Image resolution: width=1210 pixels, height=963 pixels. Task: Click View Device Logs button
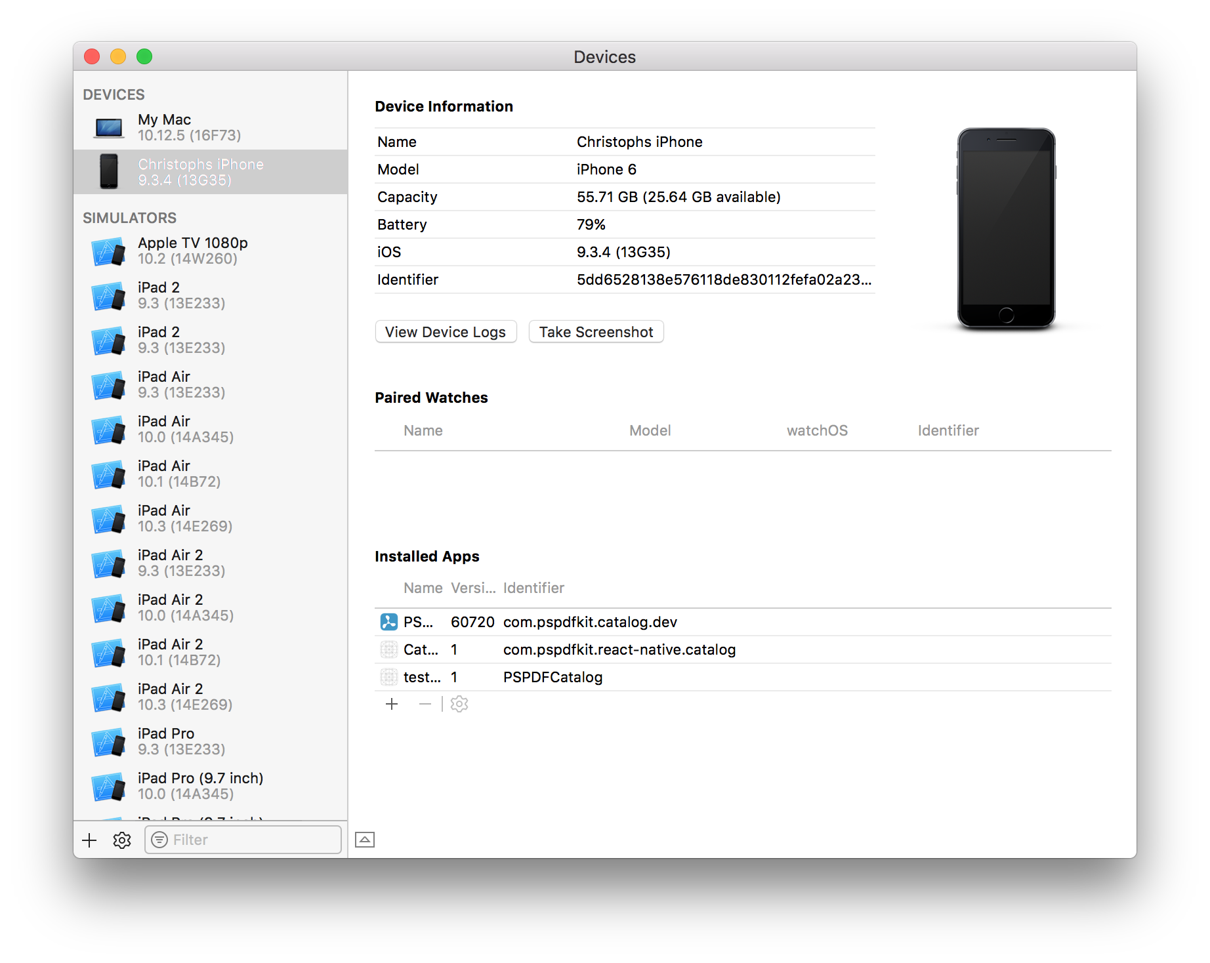click(446, 332)
